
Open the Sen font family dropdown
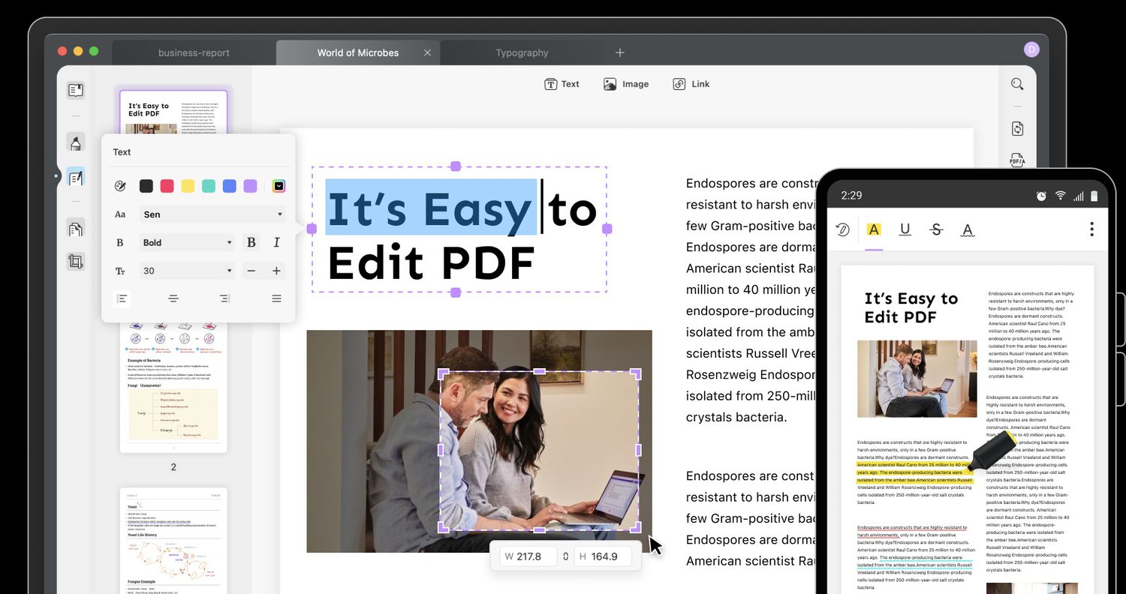click(x=212, y=214)
